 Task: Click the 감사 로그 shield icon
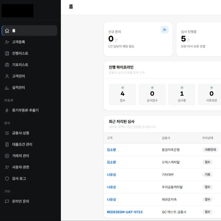click(7, 179)
